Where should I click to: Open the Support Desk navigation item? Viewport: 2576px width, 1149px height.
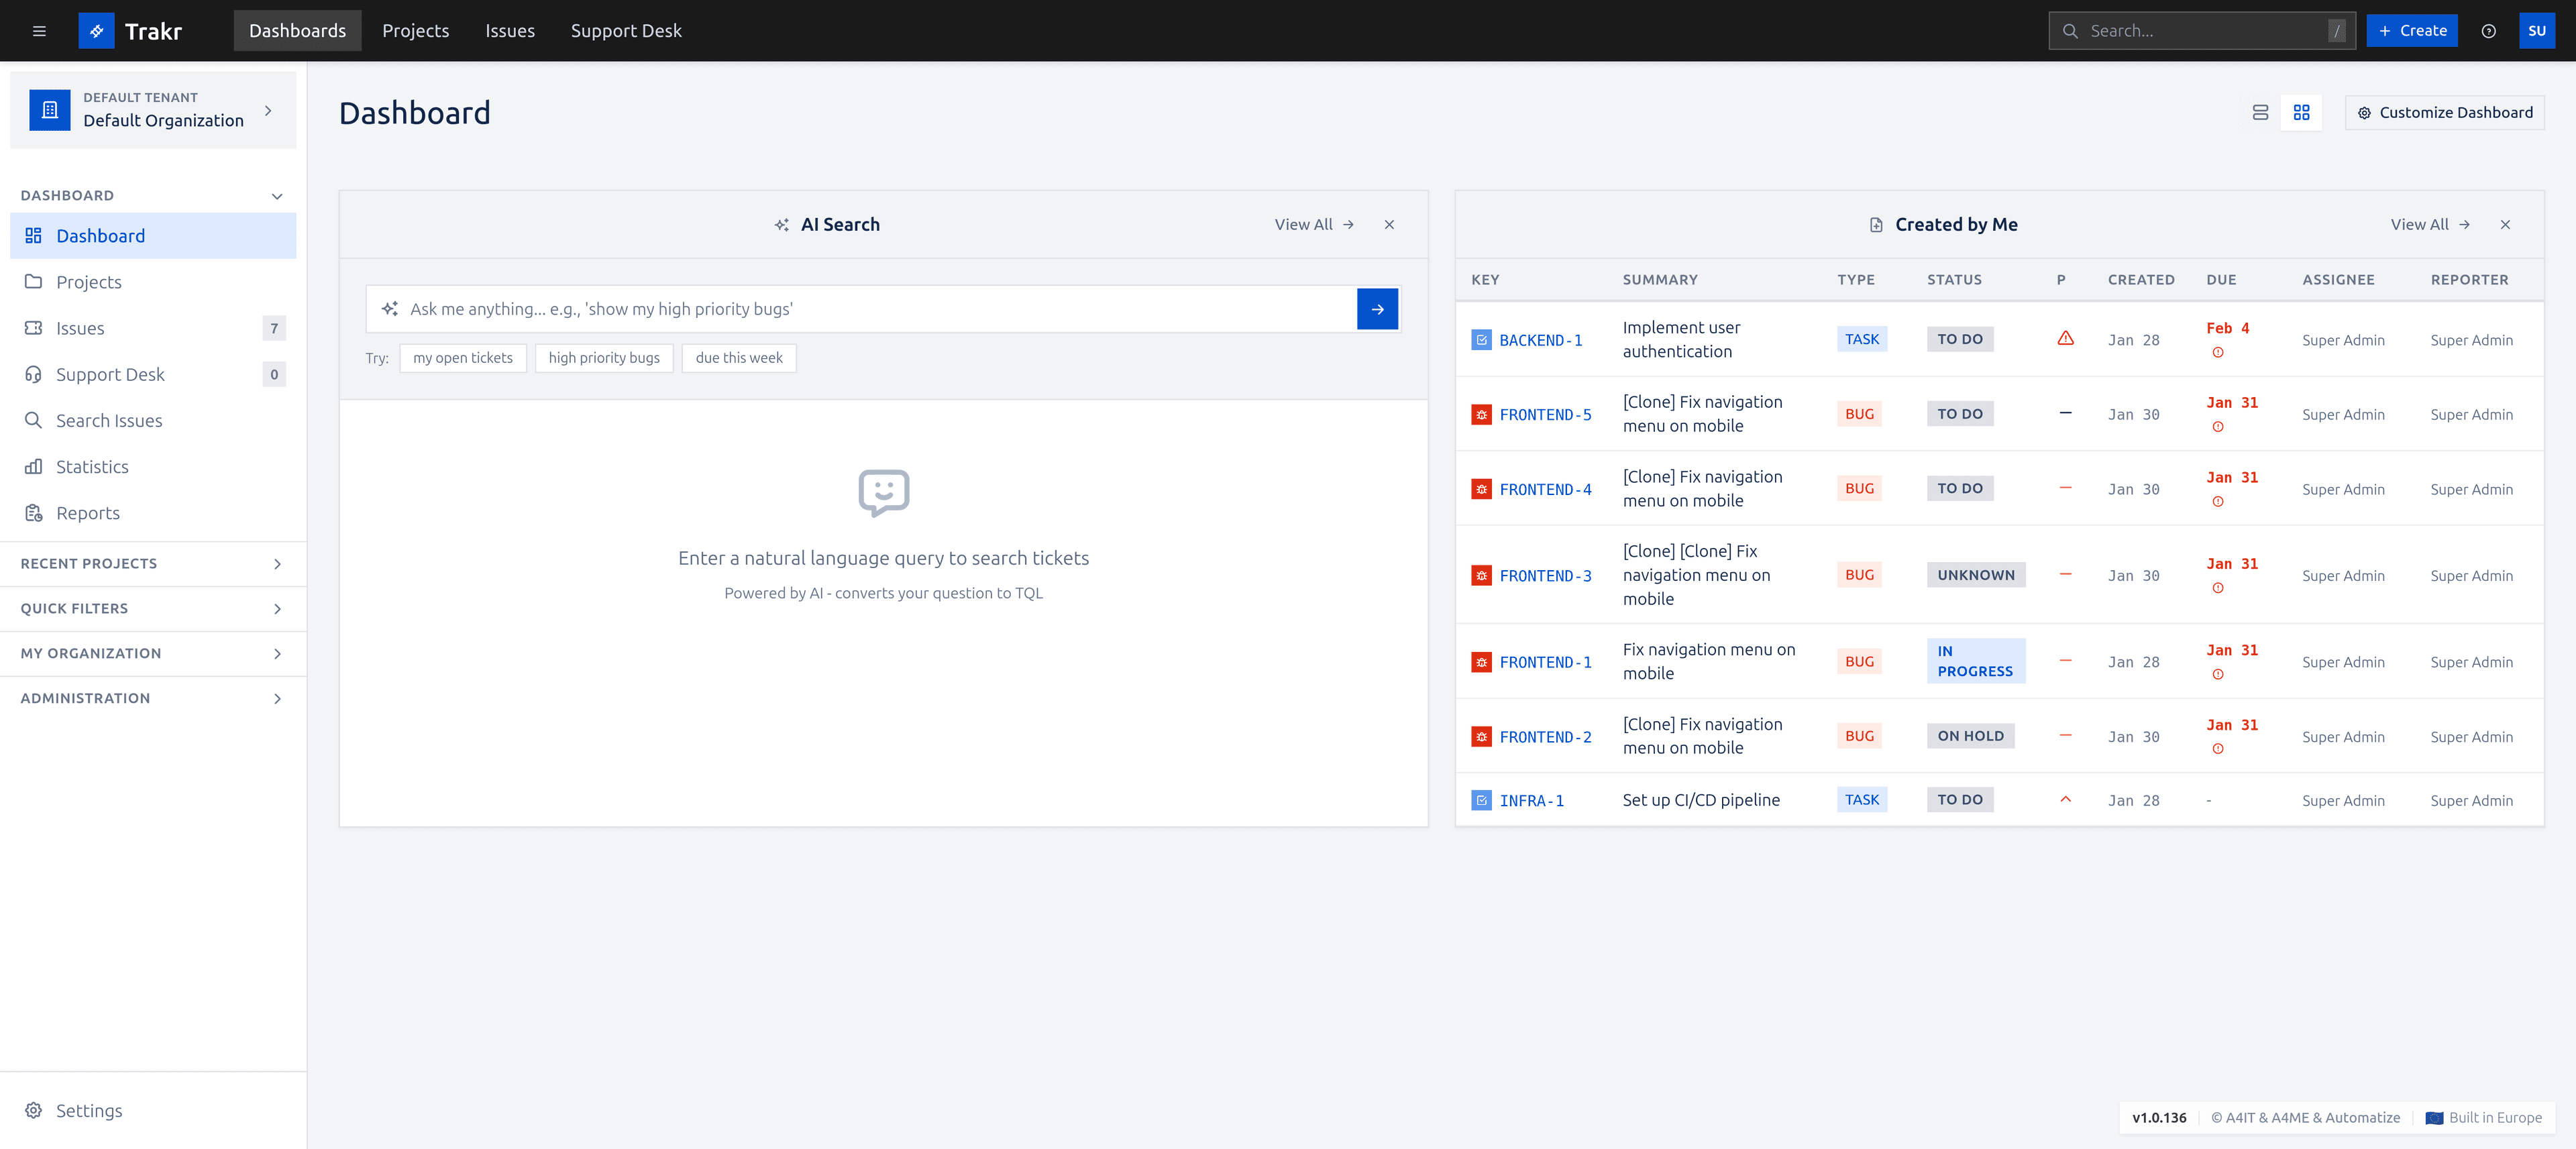point(625,30)
